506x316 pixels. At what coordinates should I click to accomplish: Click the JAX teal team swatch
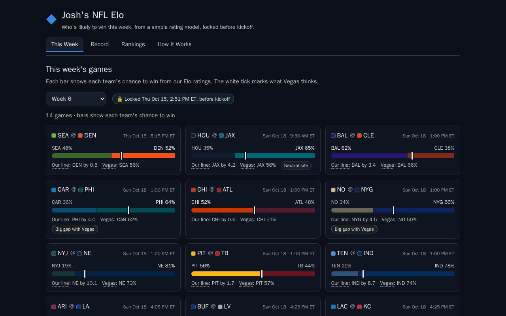coord(221,135)
